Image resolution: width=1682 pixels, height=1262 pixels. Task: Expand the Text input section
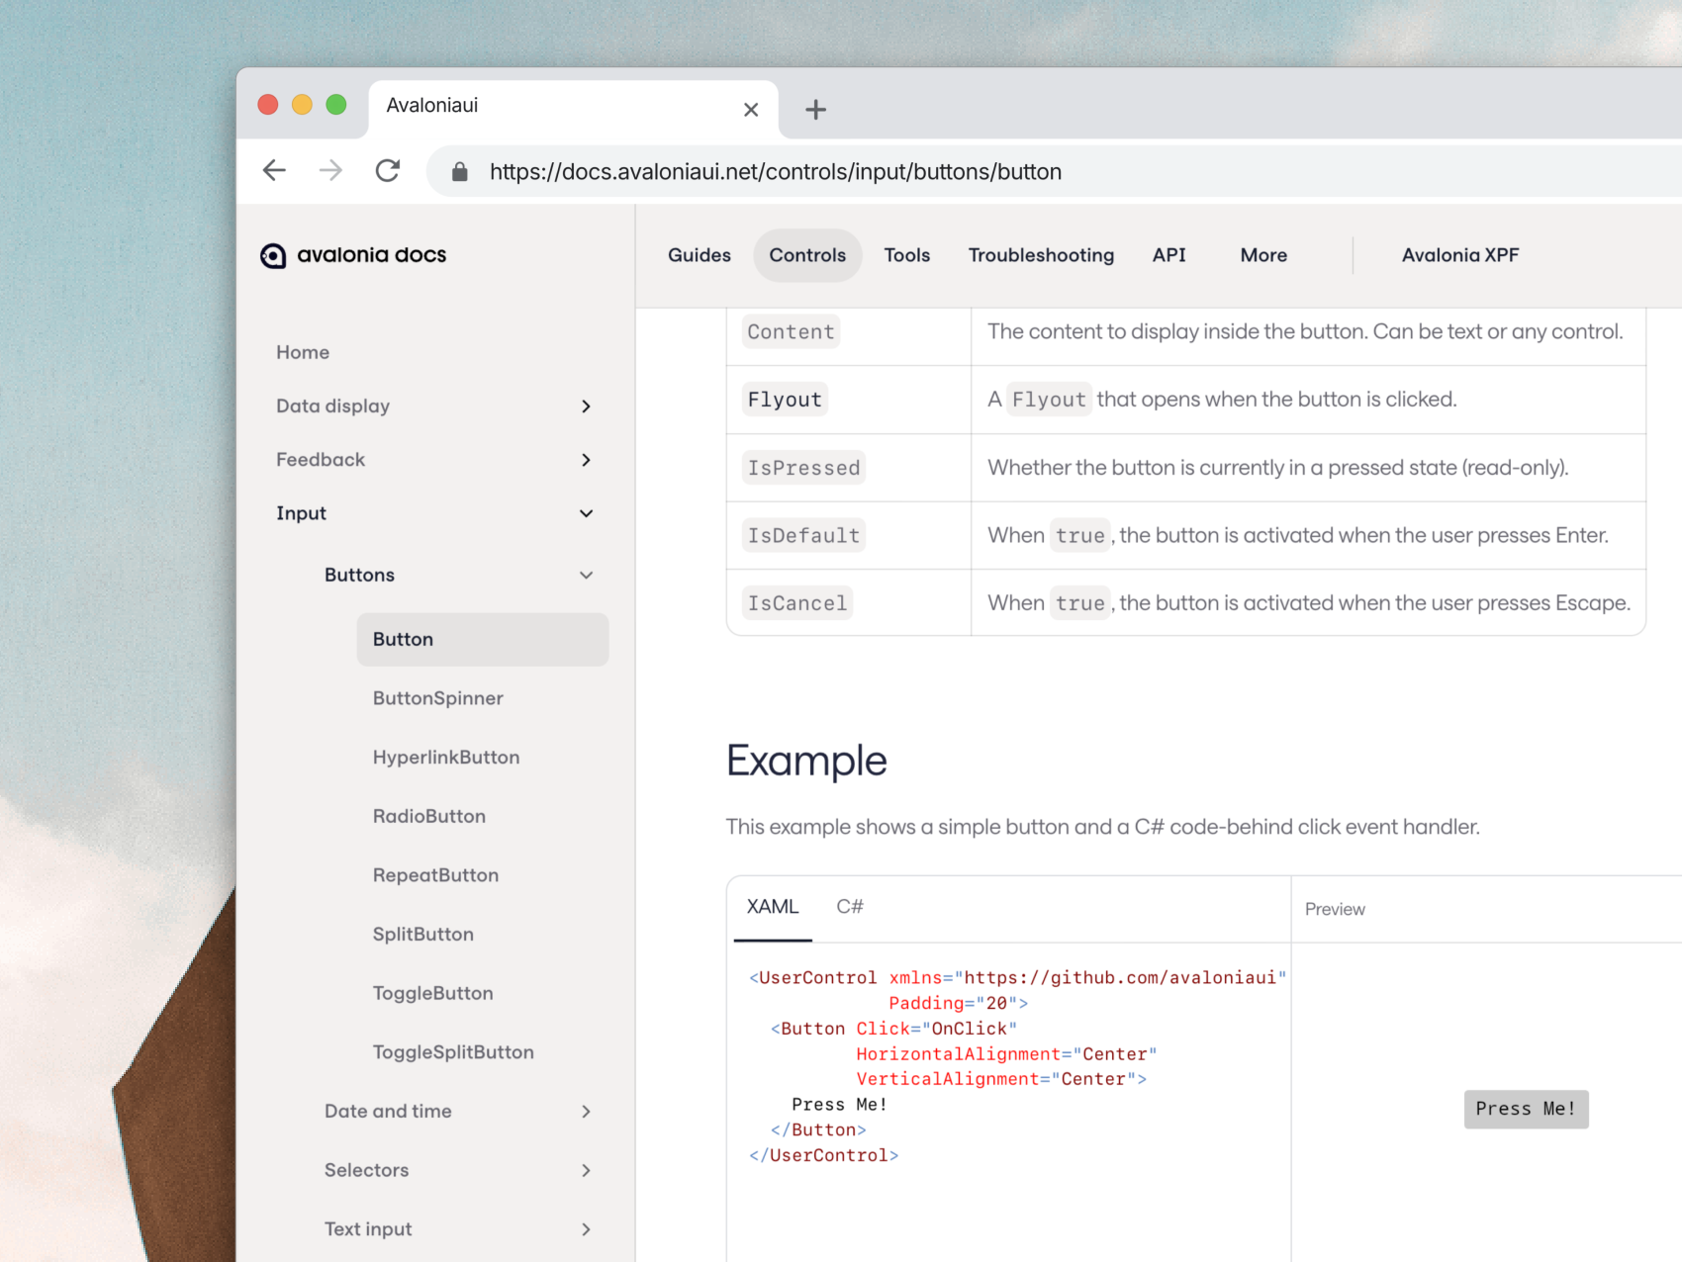(x=586, y=1228)
